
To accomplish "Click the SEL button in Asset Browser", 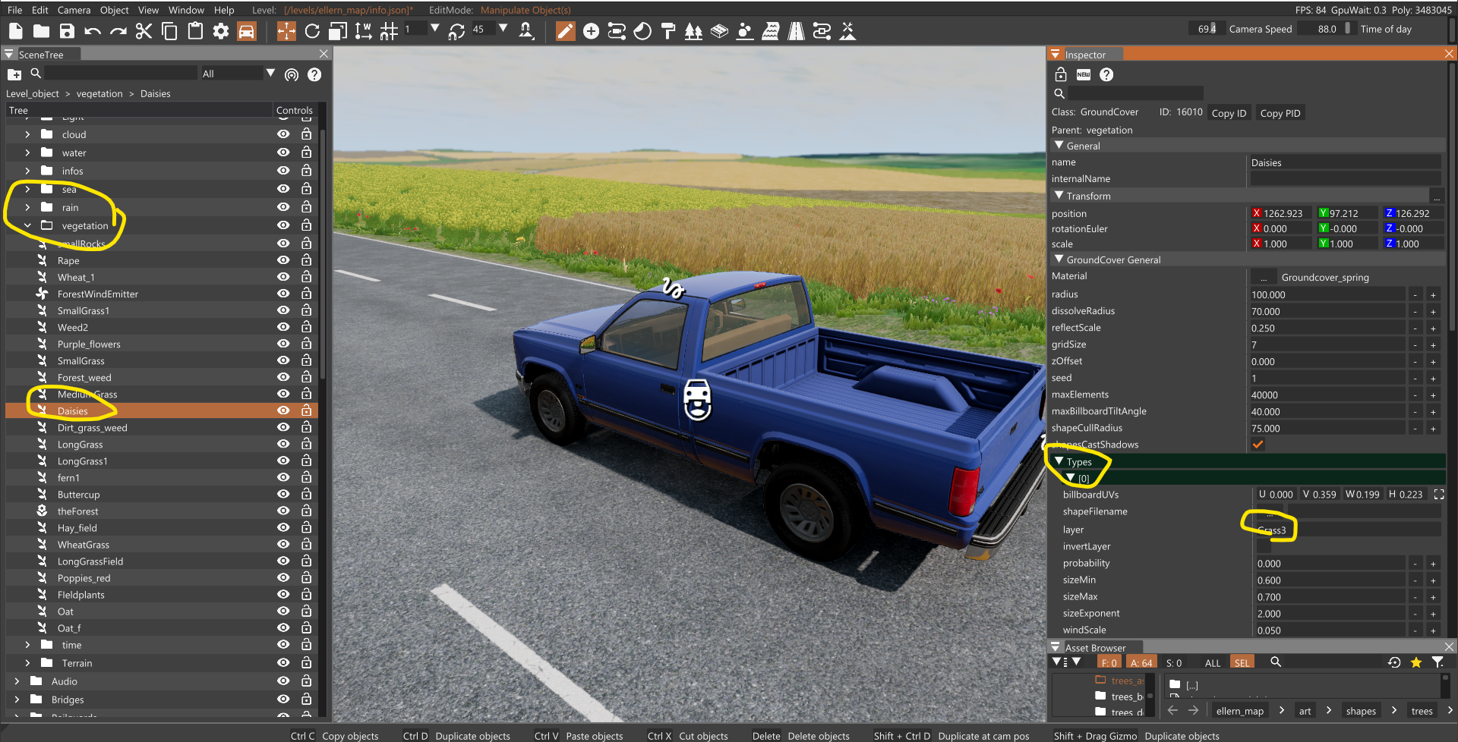I will point(1242,662).
